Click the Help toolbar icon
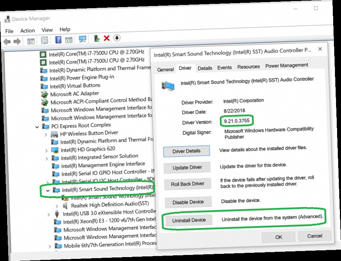Viewport: 341px width, 261px height. click(57, 39)
